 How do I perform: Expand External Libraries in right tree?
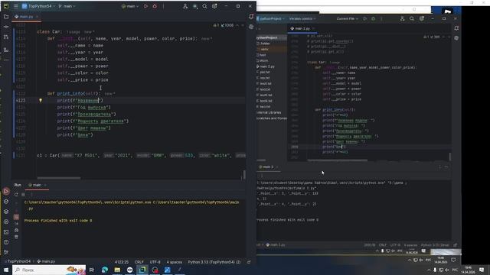pyautogui.click(x=269, y=112)
